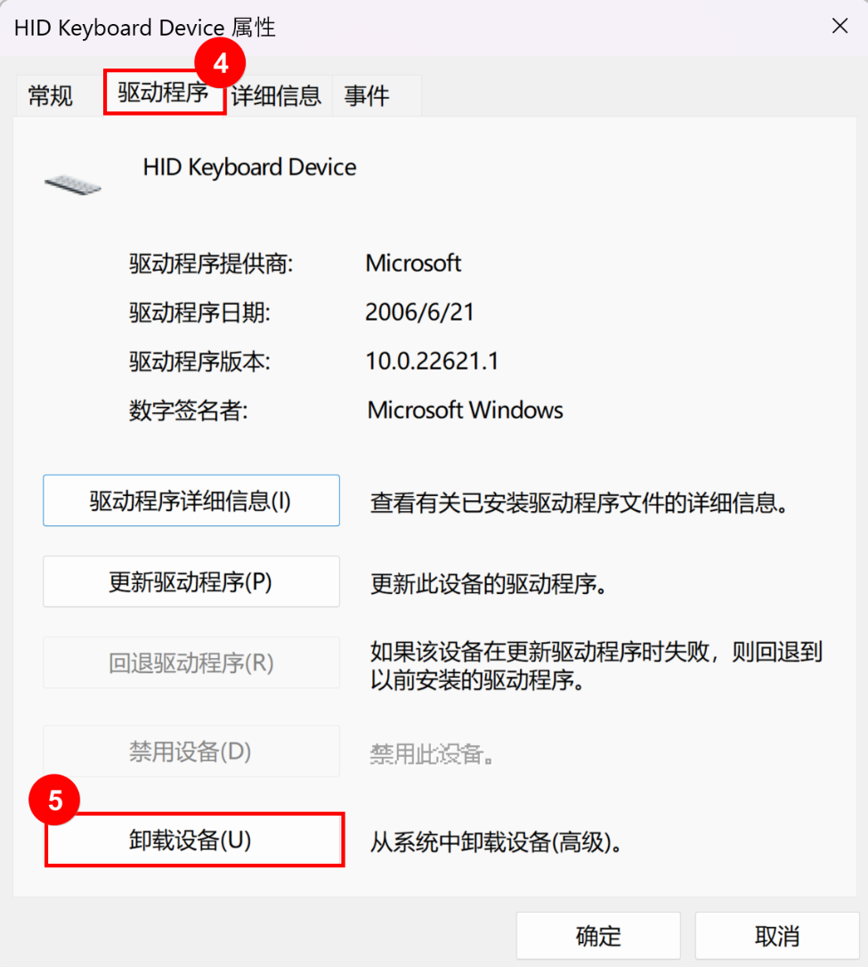Click the driver version value 10.0.22621.1
Viewport: 868px width, 967px height.
432,362
